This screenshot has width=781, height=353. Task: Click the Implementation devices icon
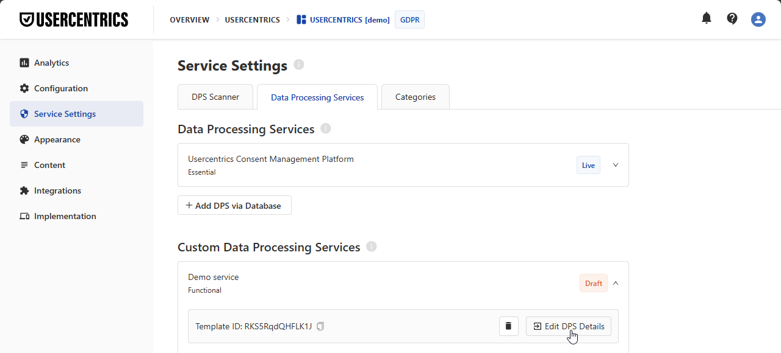[x=24, y=216]
